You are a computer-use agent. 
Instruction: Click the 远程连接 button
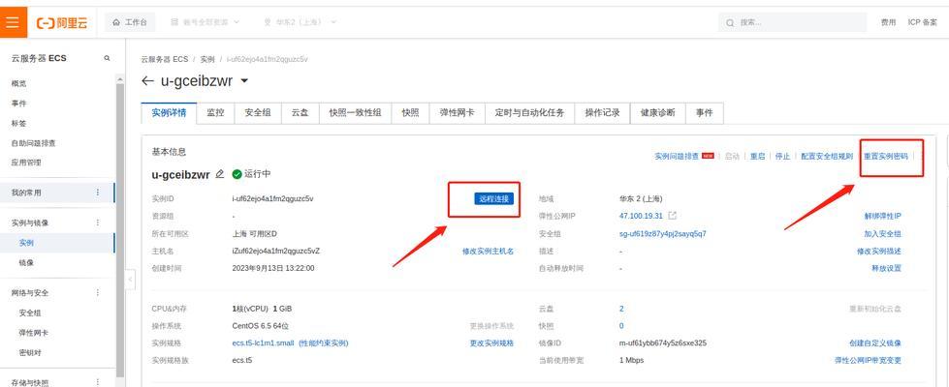pyautogui.click(x=493, y=198)
